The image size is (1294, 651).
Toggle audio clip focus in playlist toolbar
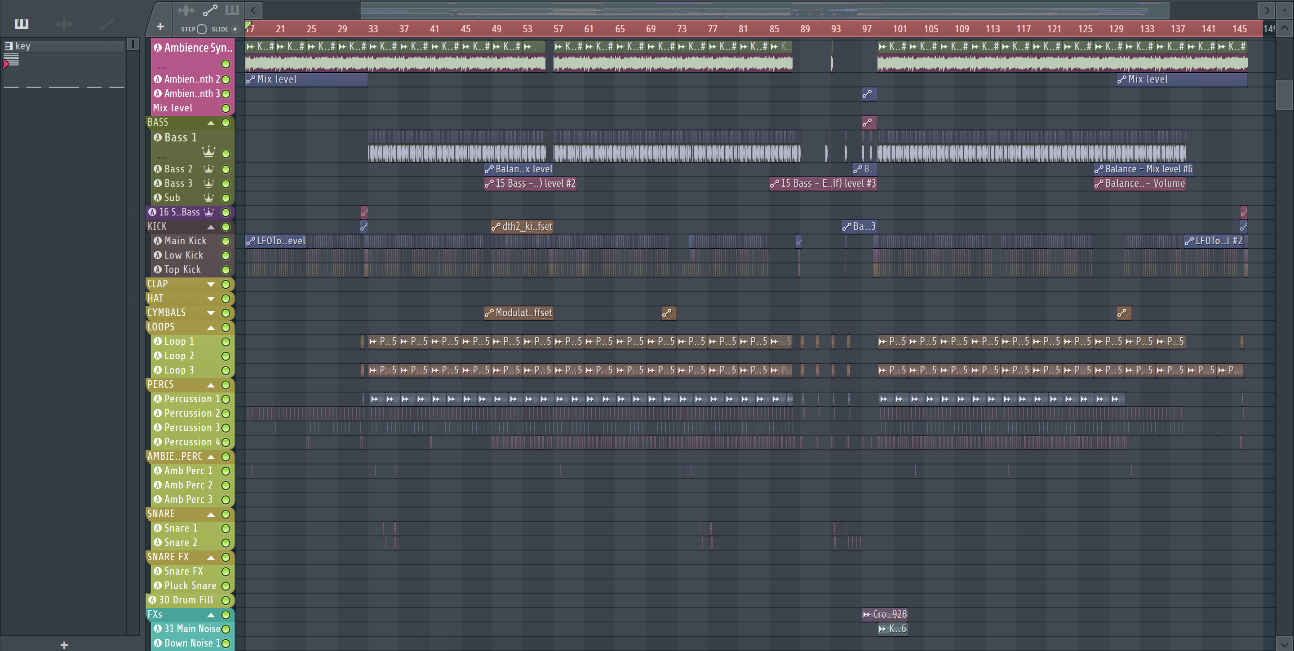pos(186,10)
